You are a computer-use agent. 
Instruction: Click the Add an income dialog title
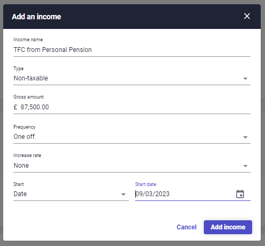(36, 17)
